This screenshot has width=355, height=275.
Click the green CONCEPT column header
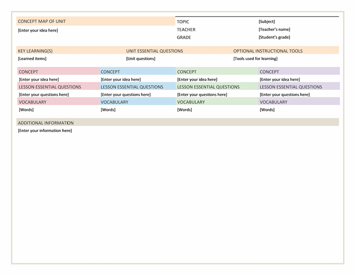tap(187, 71)
